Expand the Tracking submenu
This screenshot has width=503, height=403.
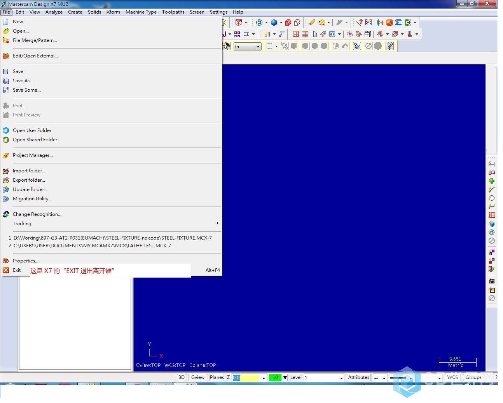pyautogui.click(x=111, y=224)
